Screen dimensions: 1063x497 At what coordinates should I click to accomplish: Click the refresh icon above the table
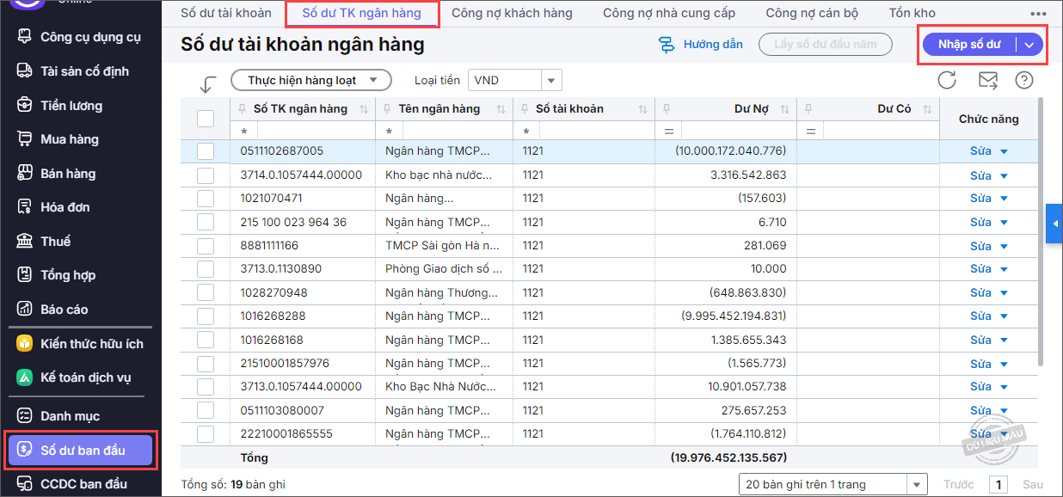point(947,81)
